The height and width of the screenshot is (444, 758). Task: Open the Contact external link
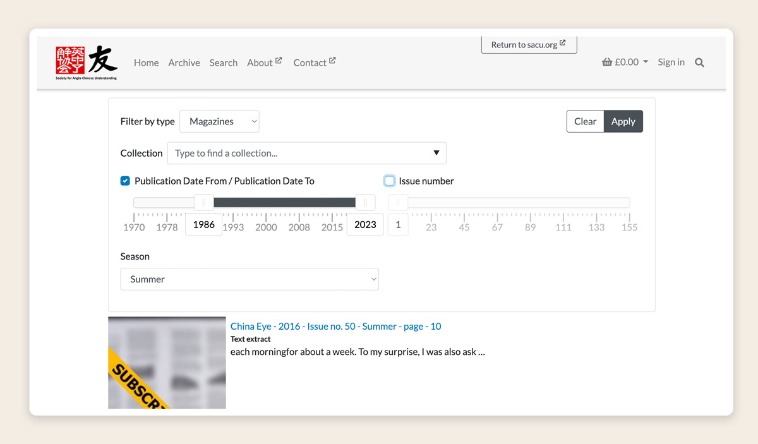[315, 63]
